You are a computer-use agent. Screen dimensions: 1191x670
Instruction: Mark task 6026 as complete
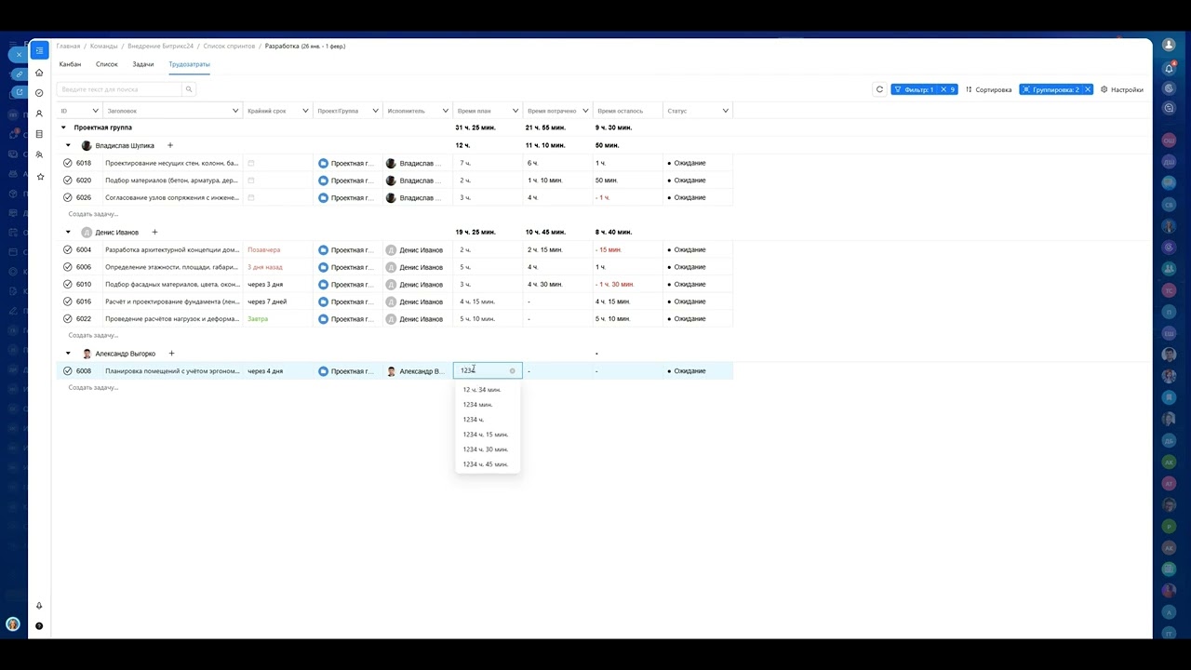tap(68, 197)
